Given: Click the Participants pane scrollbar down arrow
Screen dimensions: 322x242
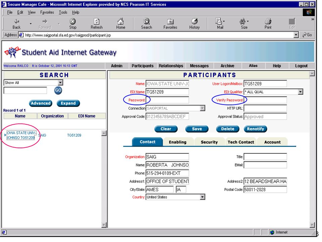Looking at the screenshot, I should point(312,225).
